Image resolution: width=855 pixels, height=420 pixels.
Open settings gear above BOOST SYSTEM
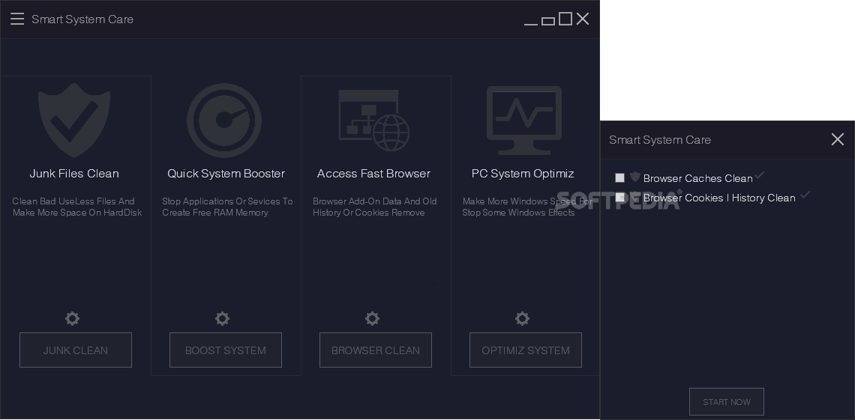pyautogui.click(x=223, y=318)
